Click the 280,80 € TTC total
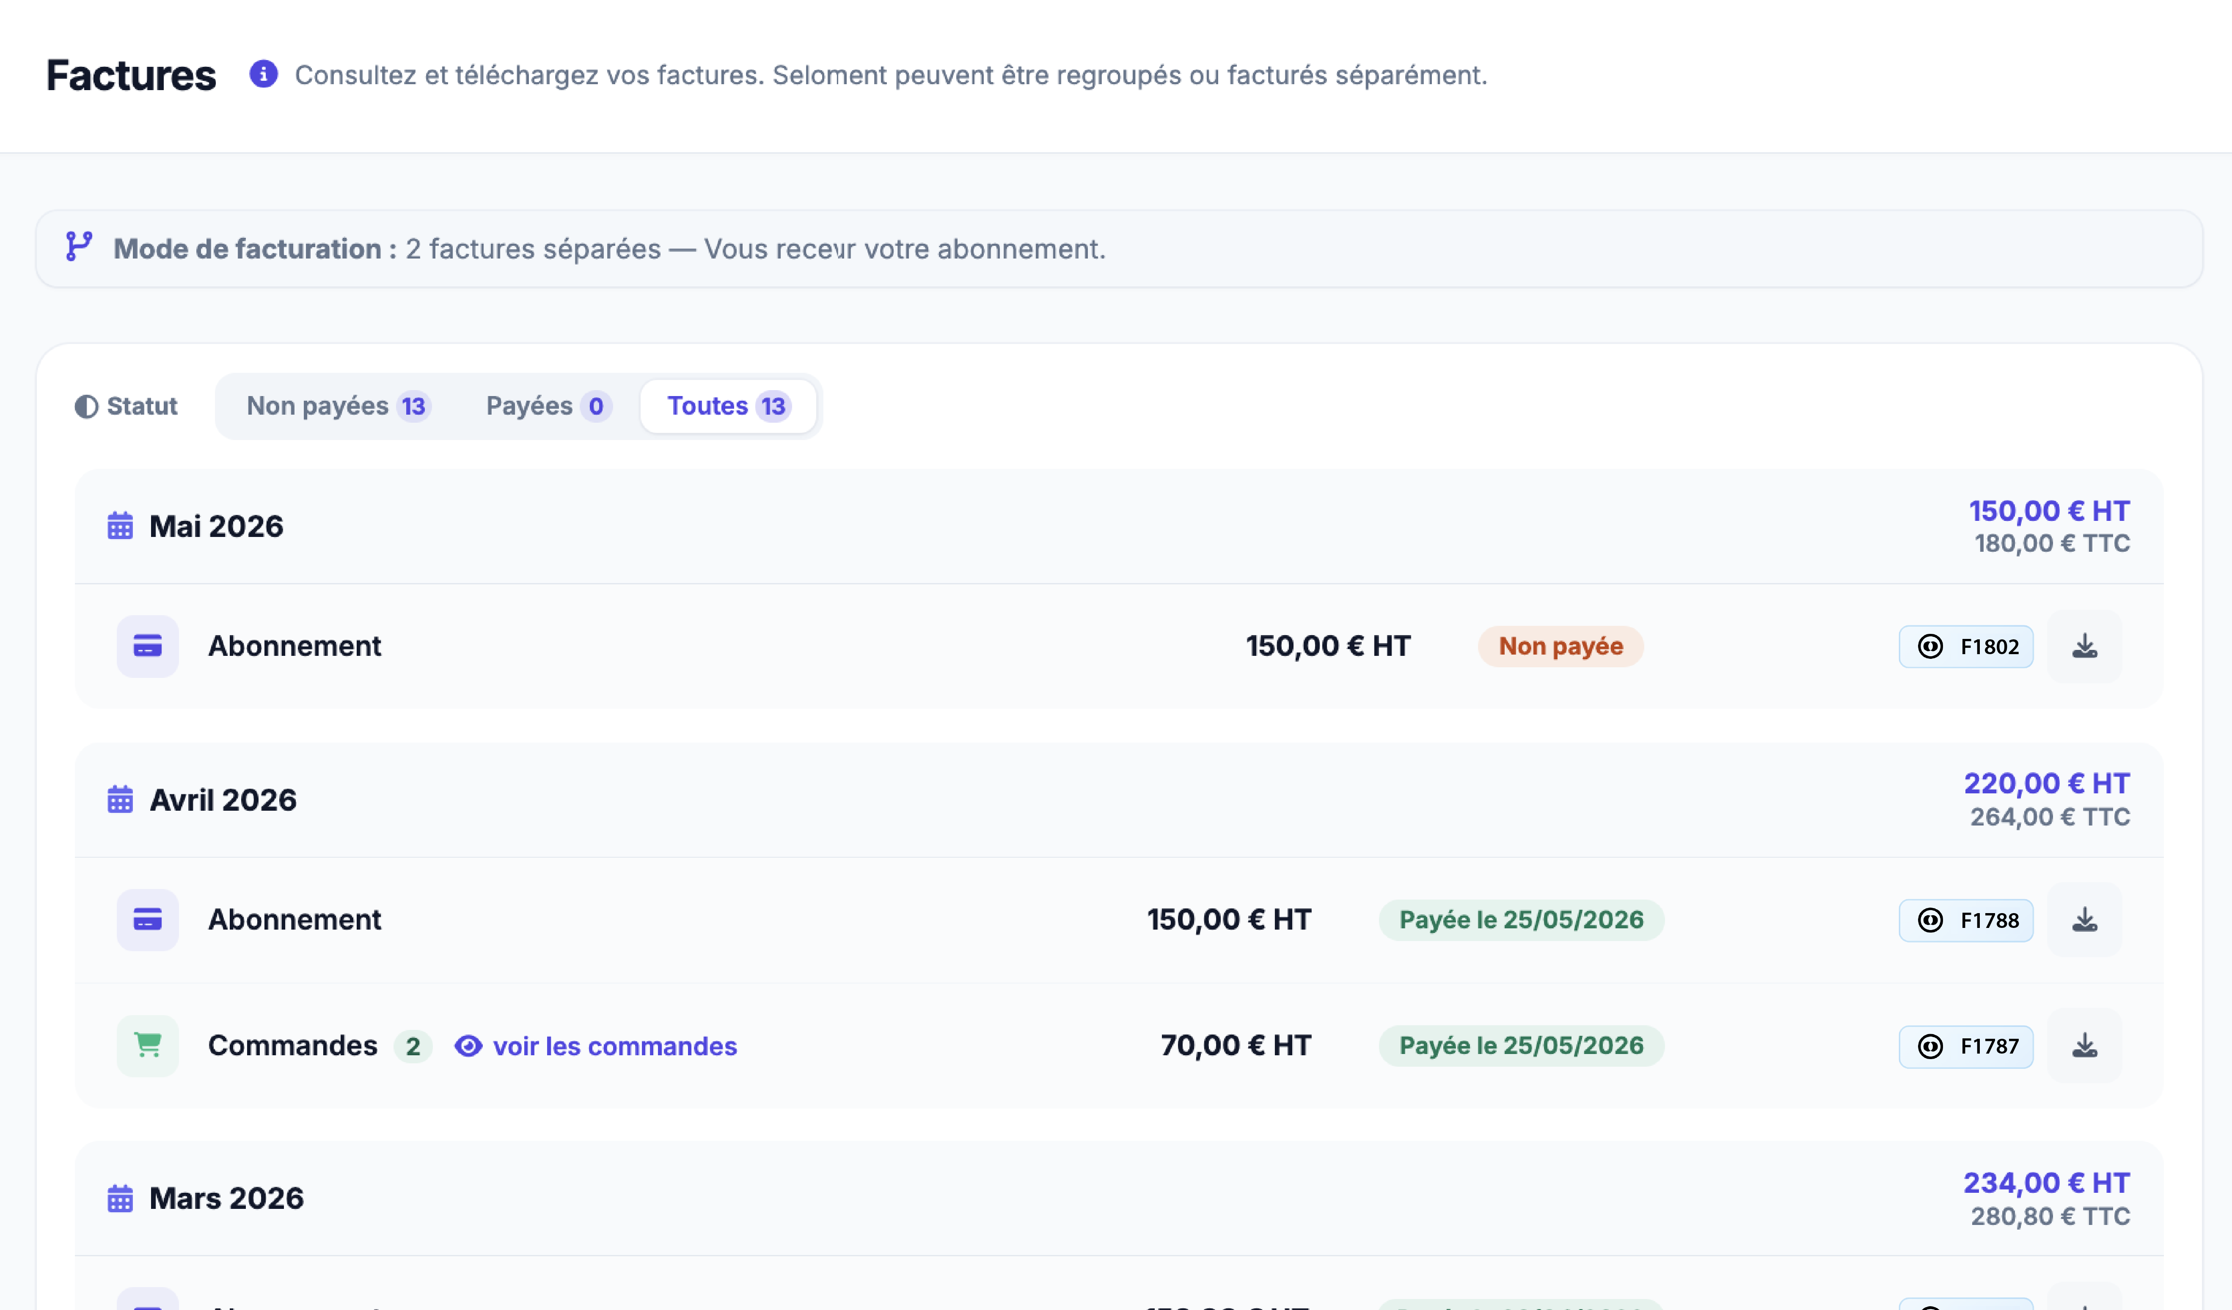 click(2050, 1216)
